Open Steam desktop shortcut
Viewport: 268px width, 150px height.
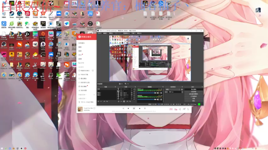pos(12,14)
